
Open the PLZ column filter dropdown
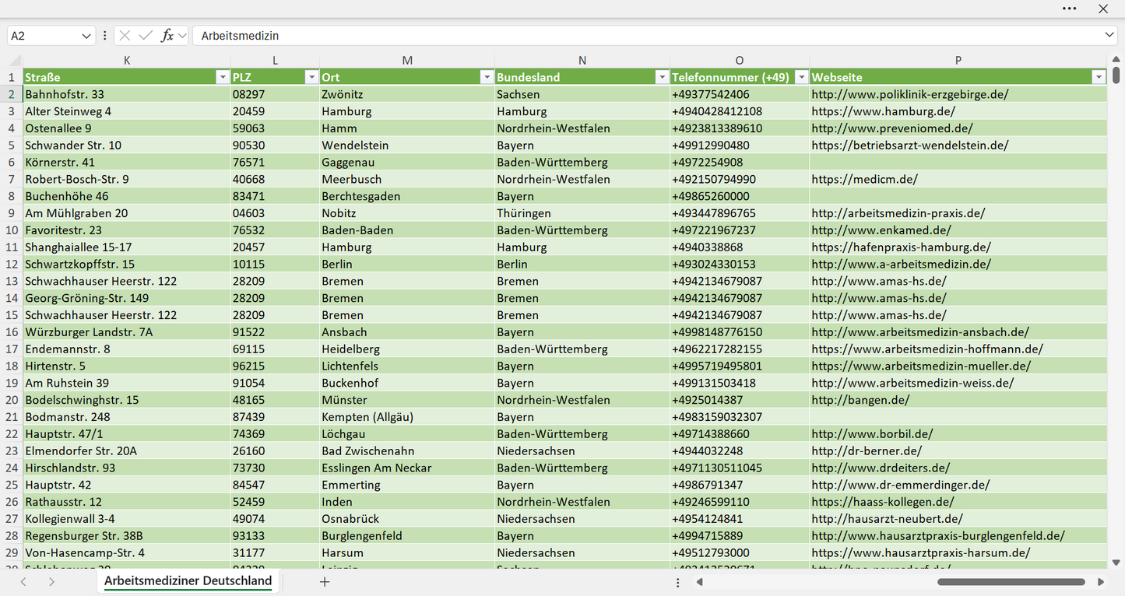point(311,77)
